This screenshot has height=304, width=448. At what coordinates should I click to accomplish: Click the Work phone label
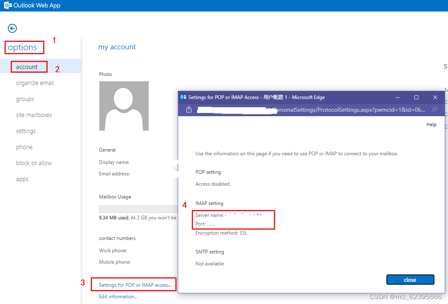(113, 250)
